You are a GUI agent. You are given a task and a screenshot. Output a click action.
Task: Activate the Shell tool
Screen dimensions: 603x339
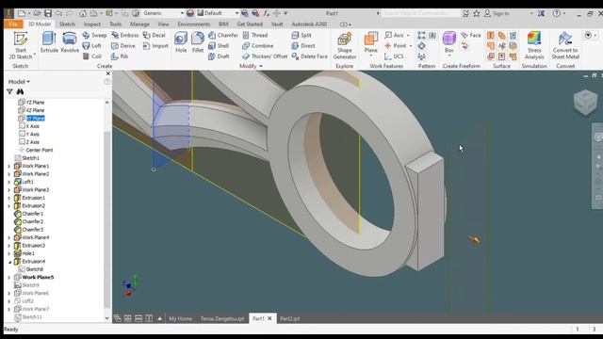(x=219, y=46)
